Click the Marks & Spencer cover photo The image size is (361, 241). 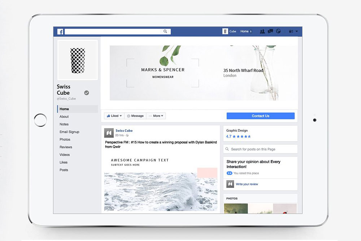click(204, 73)
